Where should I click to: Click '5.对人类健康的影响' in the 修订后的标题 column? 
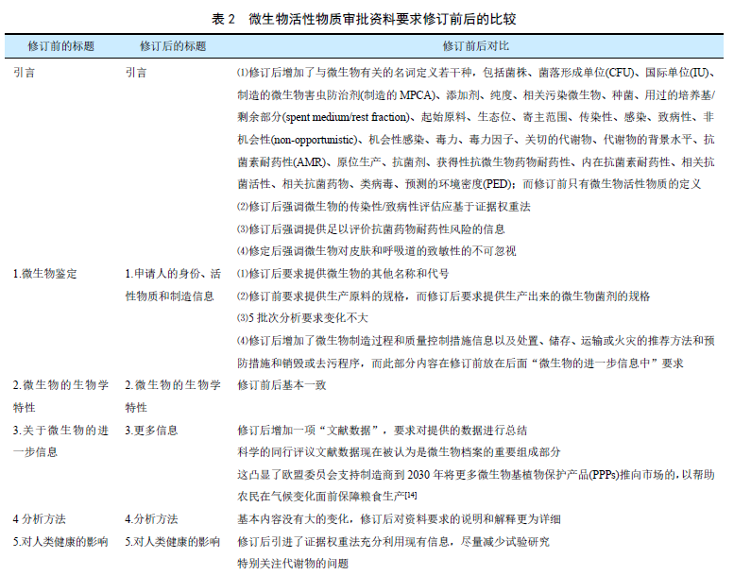(x=172, y=542)
